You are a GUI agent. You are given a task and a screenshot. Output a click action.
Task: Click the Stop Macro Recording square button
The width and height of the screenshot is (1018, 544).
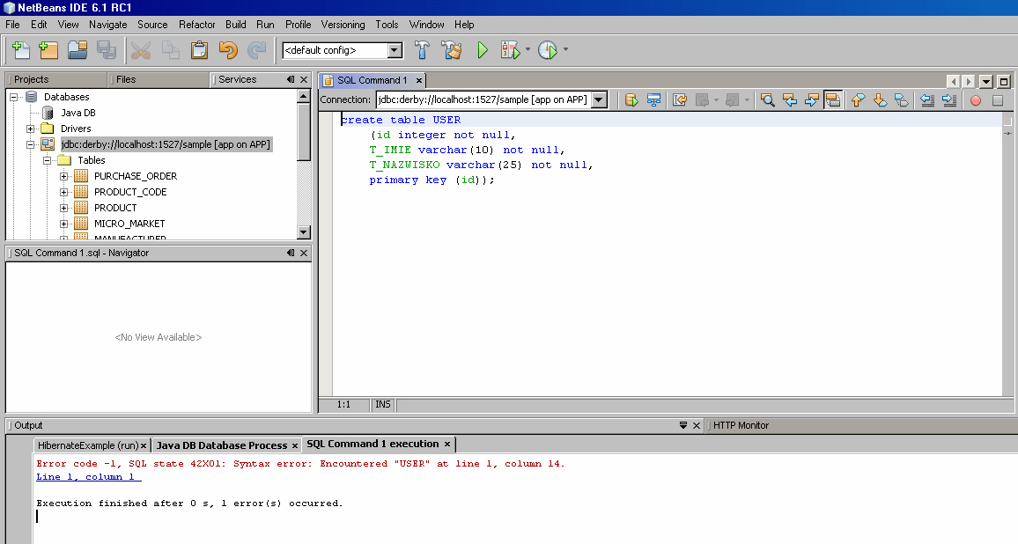(998, 100)
